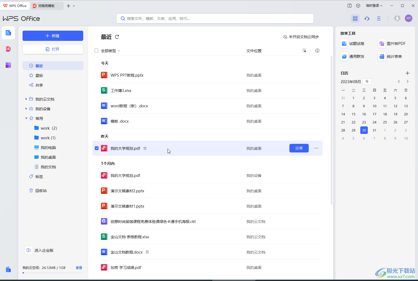Click the 打开 button
The image size is (418, 281).
53,49
